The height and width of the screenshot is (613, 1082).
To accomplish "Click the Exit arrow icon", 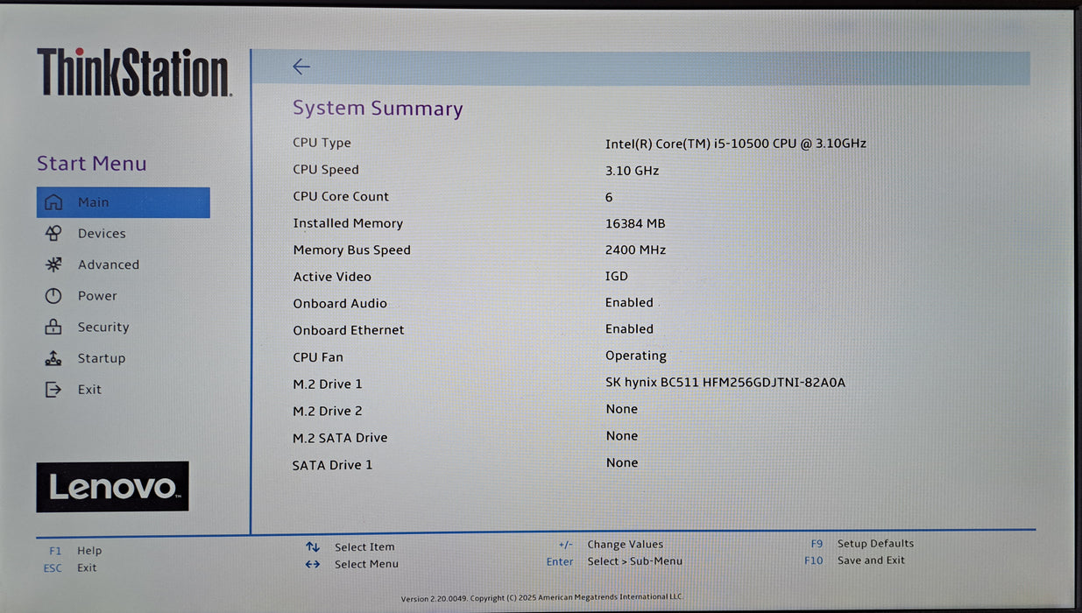I will click(53, 390).
